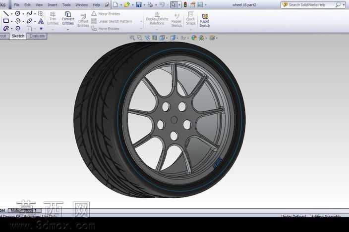Click Convert Entities tool
349x232 pixels.
[x=68, y=18]
